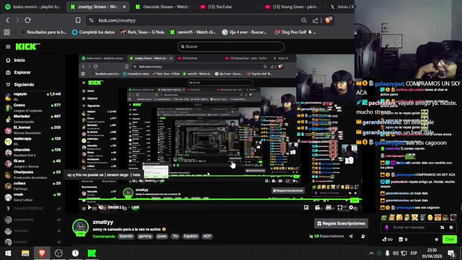View 19 Espectadores viewer list
Viewport: 462px width, 260px height.
pos(327,236)
